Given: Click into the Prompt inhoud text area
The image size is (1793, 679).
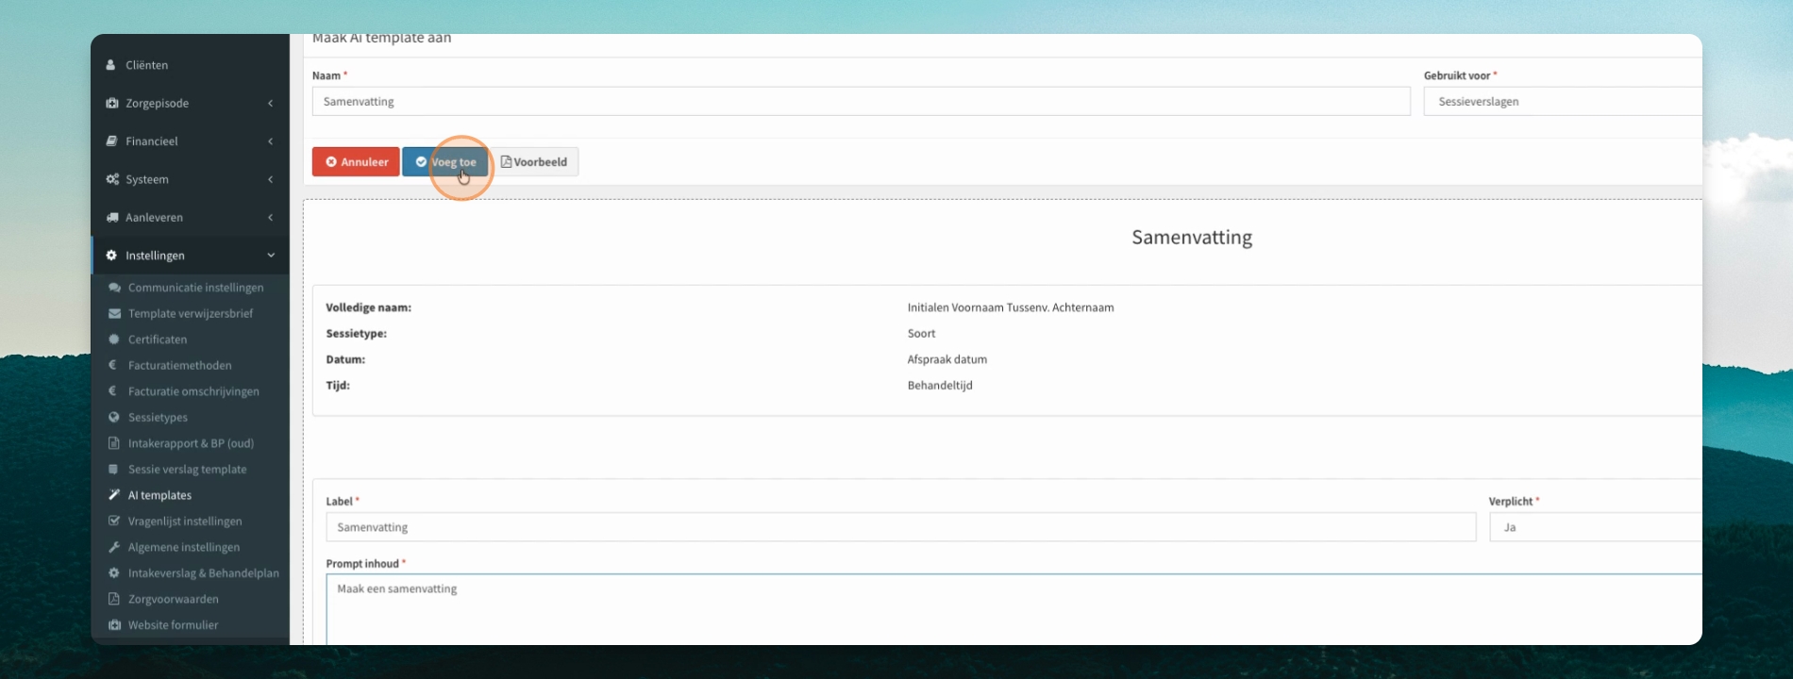Looking at the screenshot, I should pos(1014,609).
